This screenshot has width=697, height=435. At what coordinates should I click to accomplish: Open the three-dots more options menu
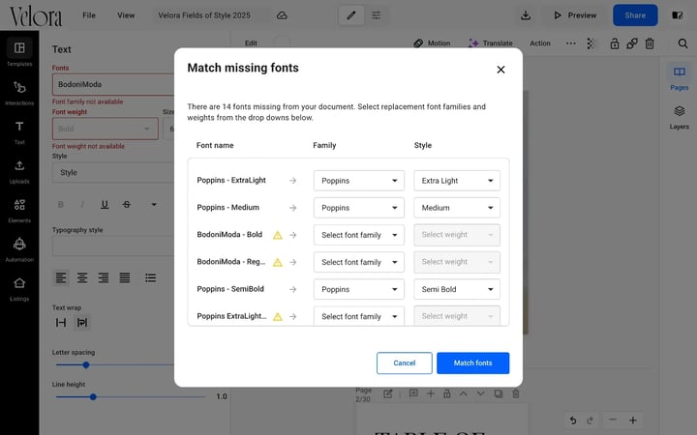pos(571,43)
